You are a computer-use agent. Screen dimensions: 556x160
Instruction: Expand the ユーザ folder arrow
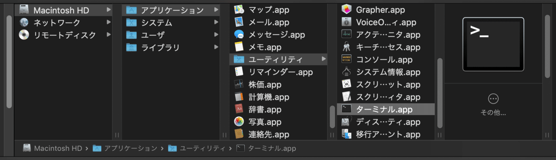point(216,35)
